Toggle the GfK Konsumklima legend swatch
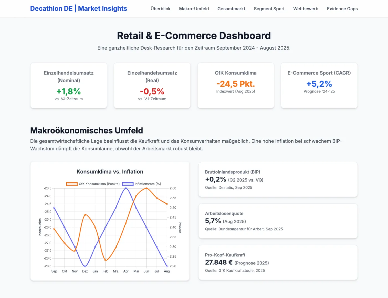Screen dimensions: 388x298 coord(72,184)
